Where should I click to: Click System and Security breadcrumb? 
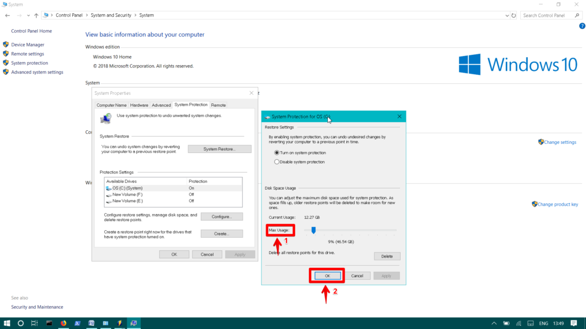111,15
